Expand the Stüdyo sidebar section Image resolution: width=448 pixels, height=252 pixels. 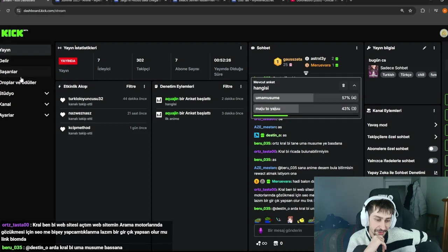point(47,93)
